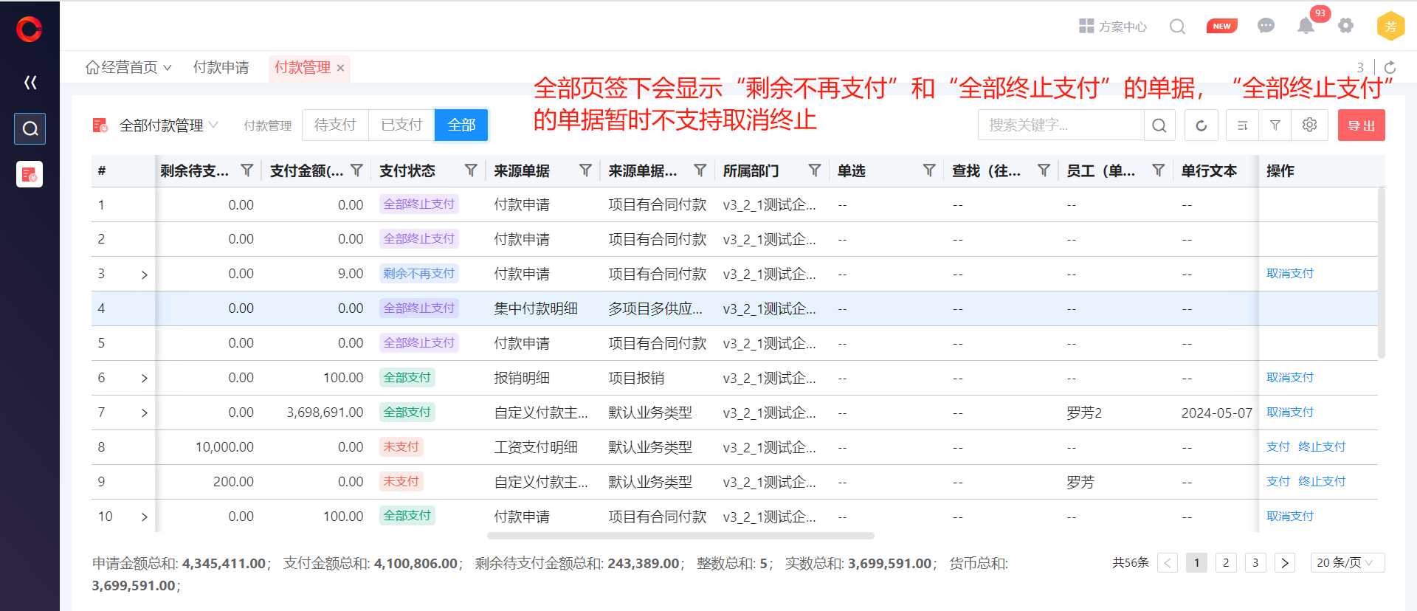Type in the 搜索关键字 search field
The image size is (1417, 611).
pyautogui.click(x=1061, y=125)
